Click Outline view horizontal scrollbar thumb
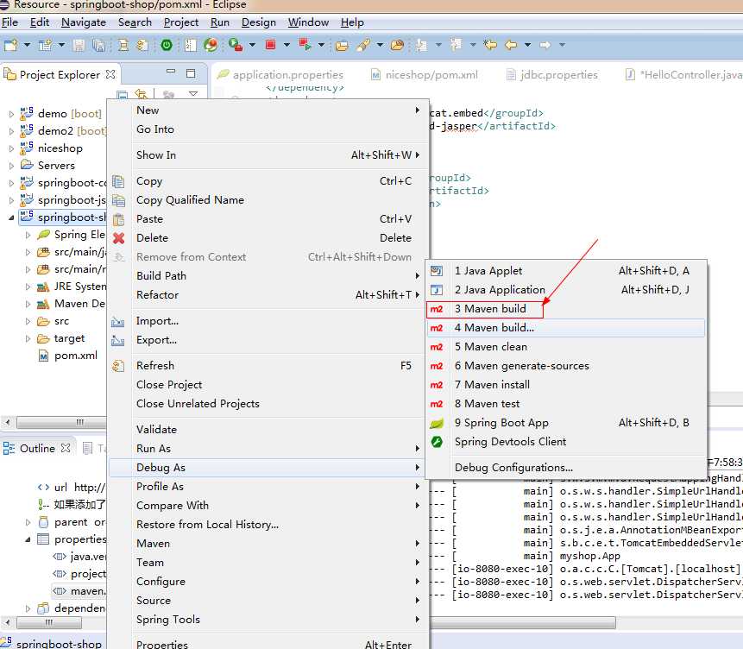743x649 pixels. [48, 622]
